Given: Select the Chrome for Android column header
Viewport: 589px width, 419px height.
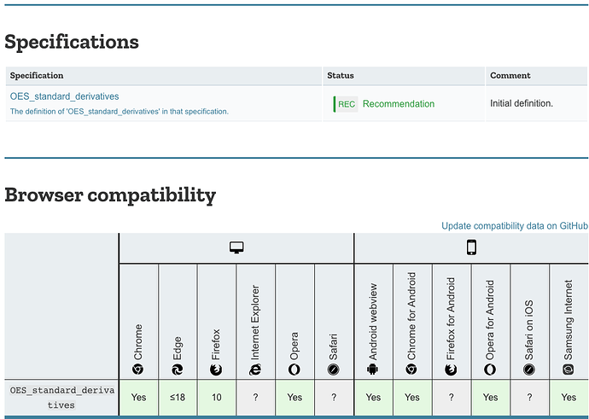Looking at the screenshot, I should pyautogui.click(x=412, y=320).
